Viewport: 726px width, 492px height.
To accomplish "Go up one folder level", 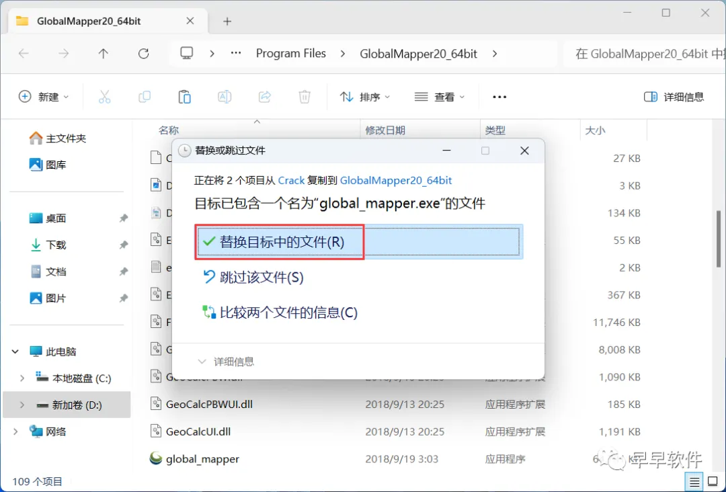I will pos(104,54).
